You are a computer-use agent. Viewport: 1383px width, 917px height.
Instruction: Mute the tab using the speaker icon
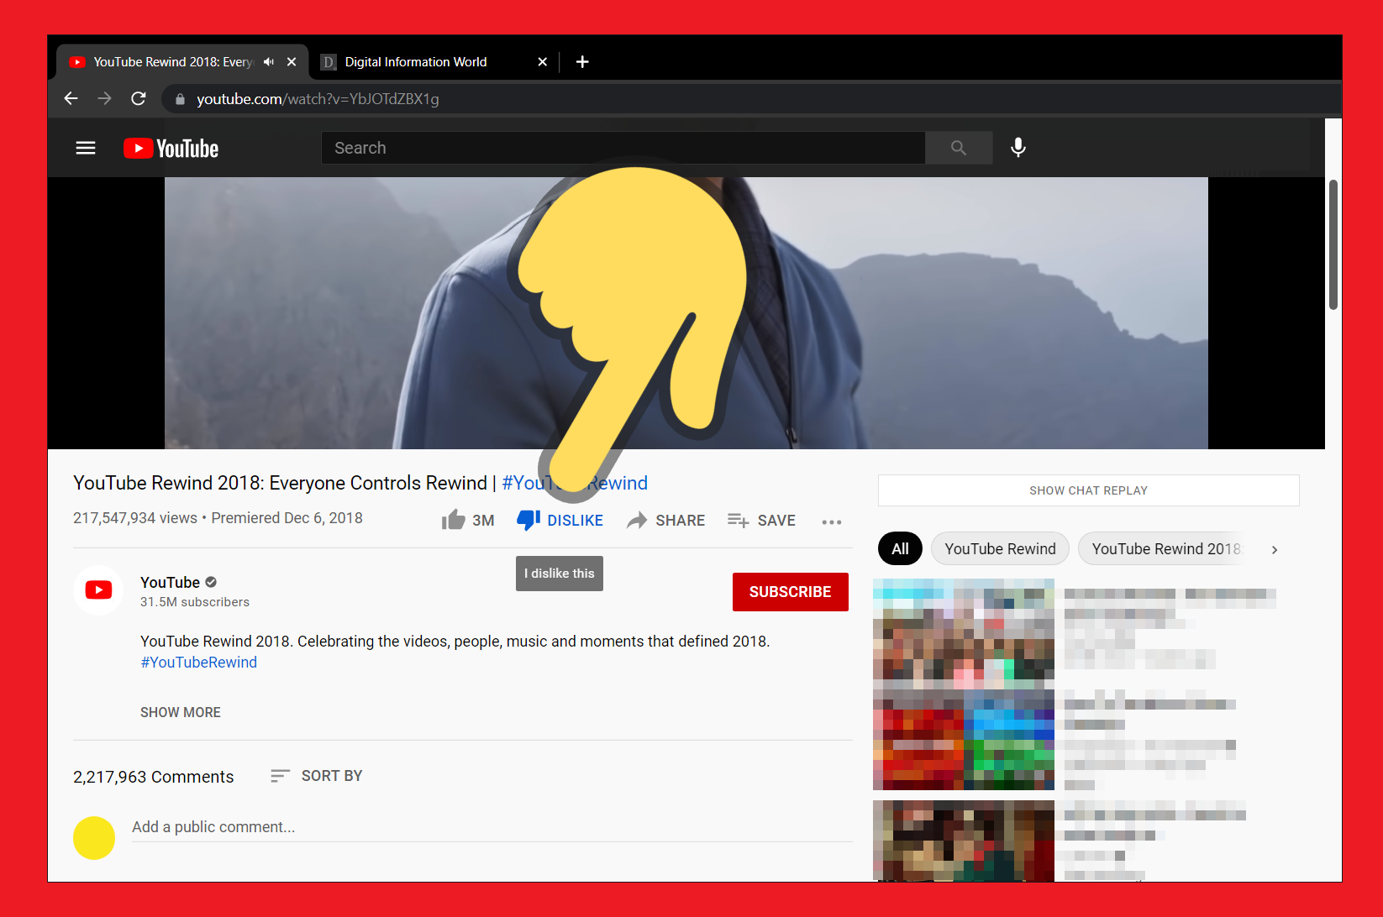(269, 62)
